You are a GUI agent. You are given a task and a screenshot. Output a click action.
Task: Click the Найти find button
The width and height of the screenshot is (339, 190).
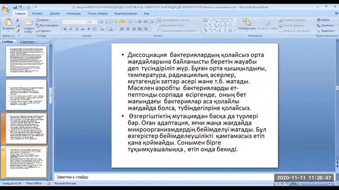[323, 20]
